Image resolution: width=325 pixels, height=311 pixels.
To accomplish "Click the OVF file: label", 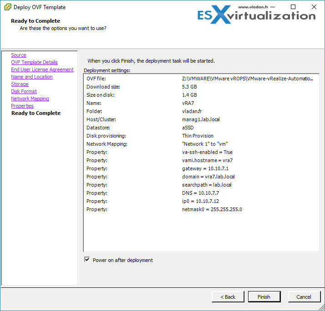I will 96,79.
